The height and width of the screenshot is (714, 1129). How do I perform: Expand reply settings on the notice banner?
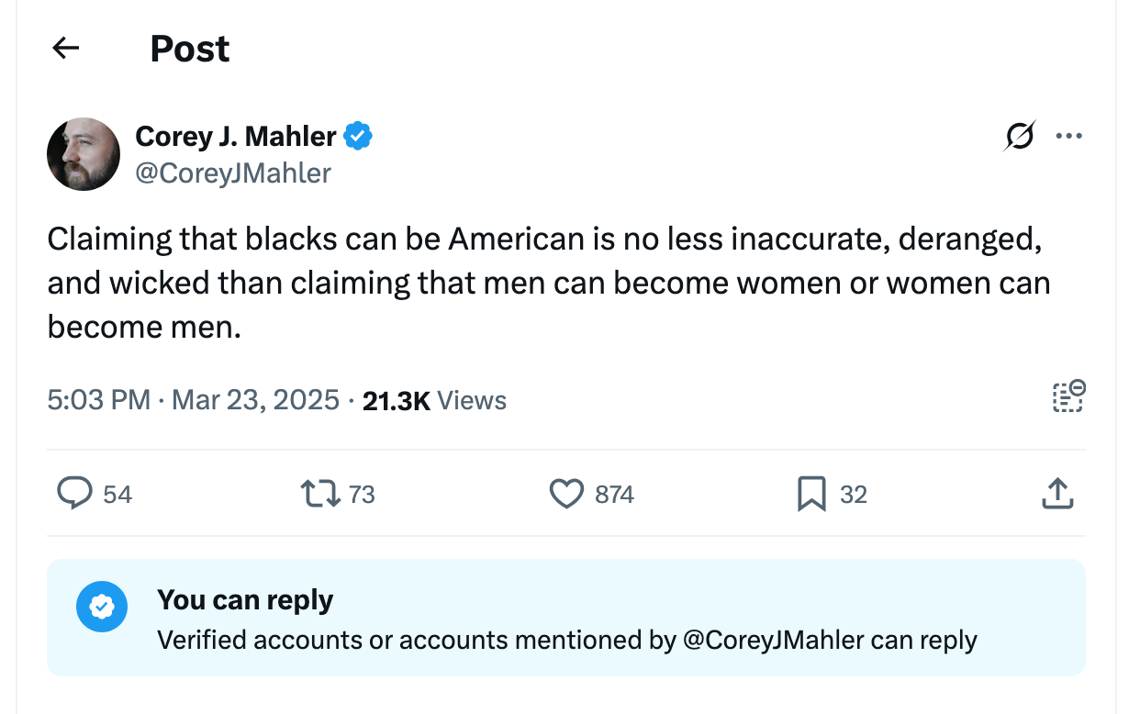(568, 618)
